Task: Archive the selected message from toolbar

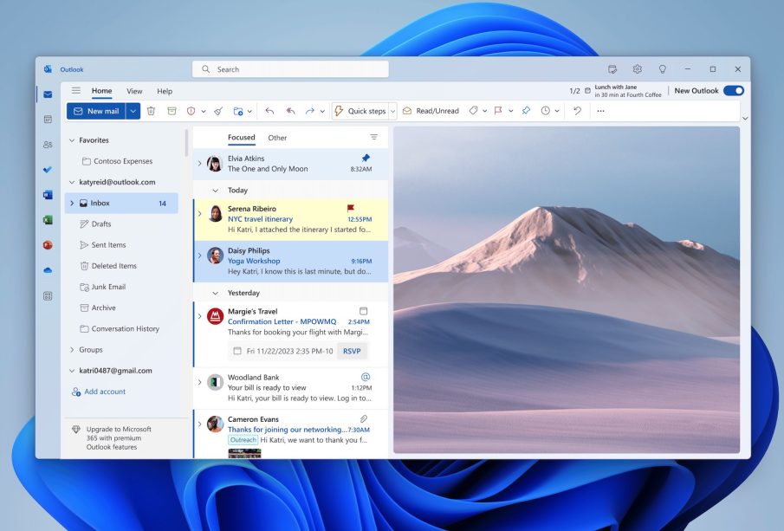Action: tap(172, 111)
